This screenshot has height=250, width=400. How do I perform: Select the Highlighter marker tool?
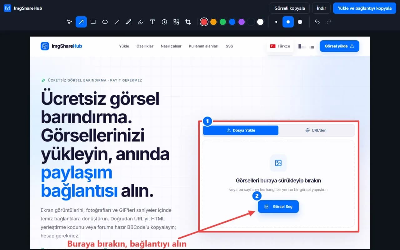tap(141, 22)
